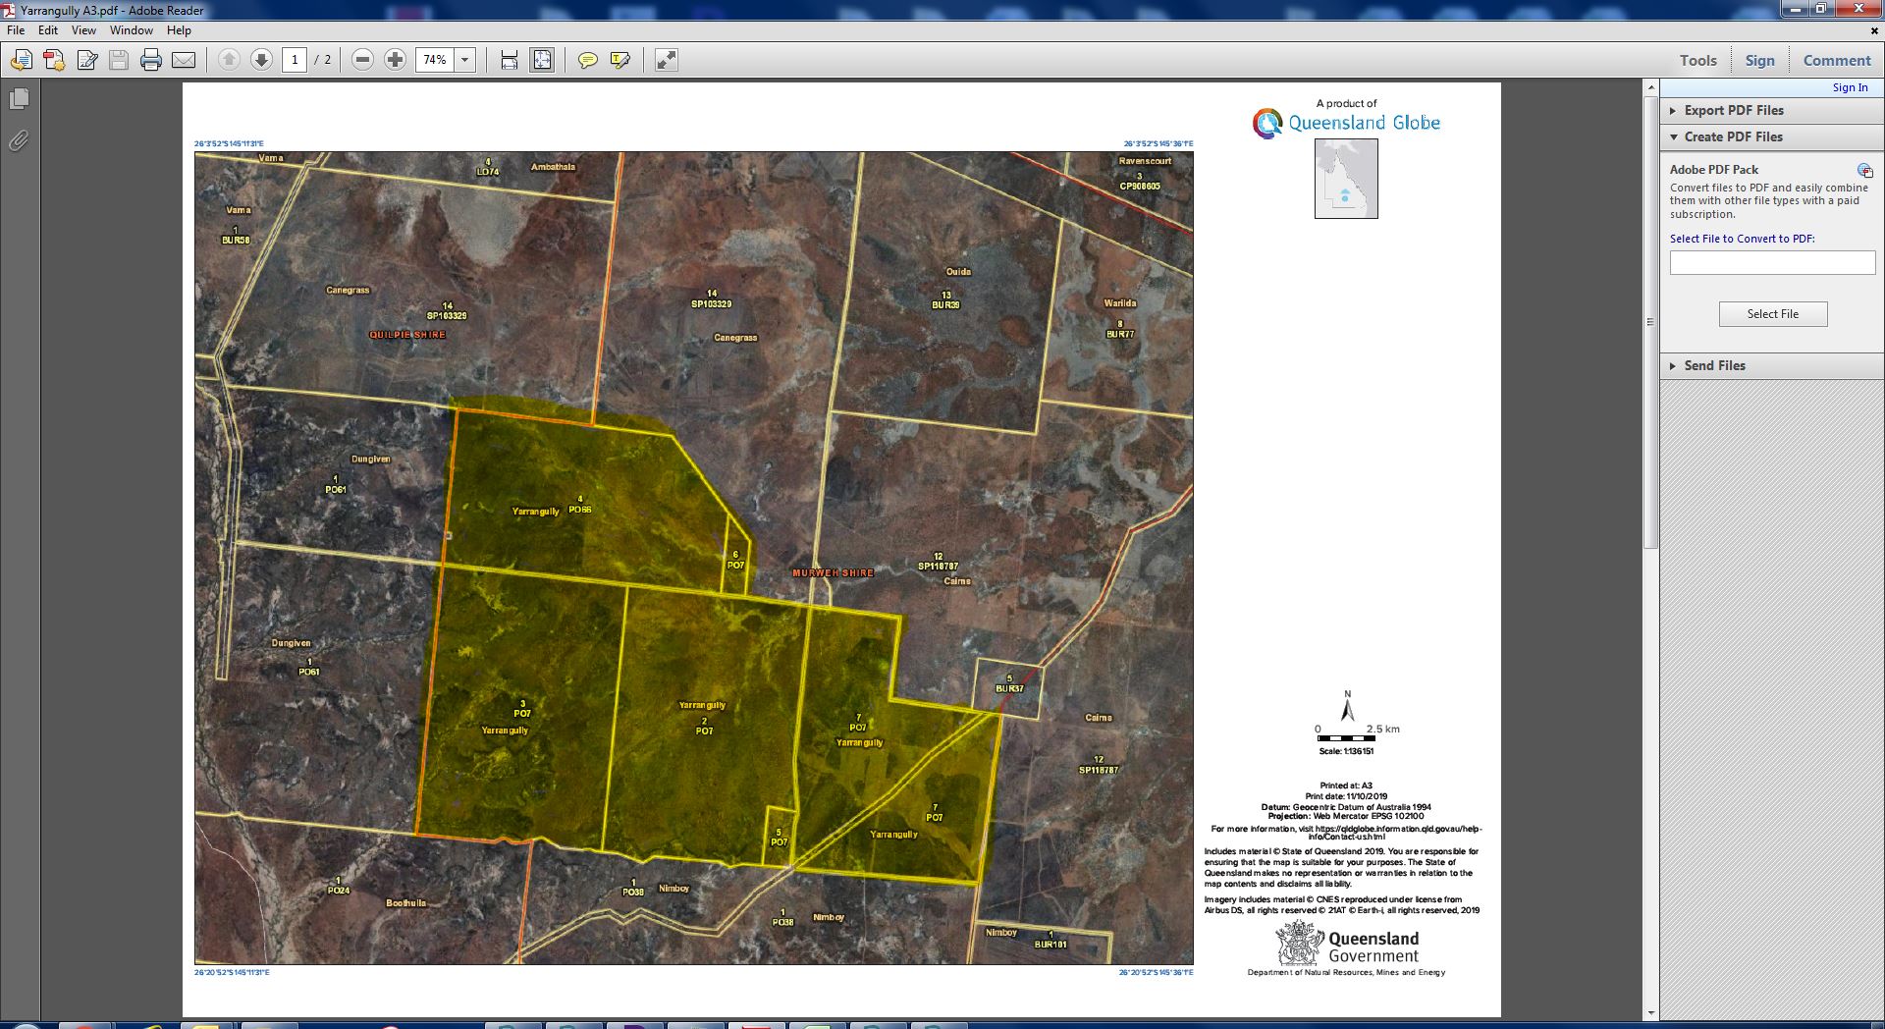Toggle fit one full page view
The height and width of the screenshot is (1029, 1885).
pyautogui.click(x=542, y=60)
